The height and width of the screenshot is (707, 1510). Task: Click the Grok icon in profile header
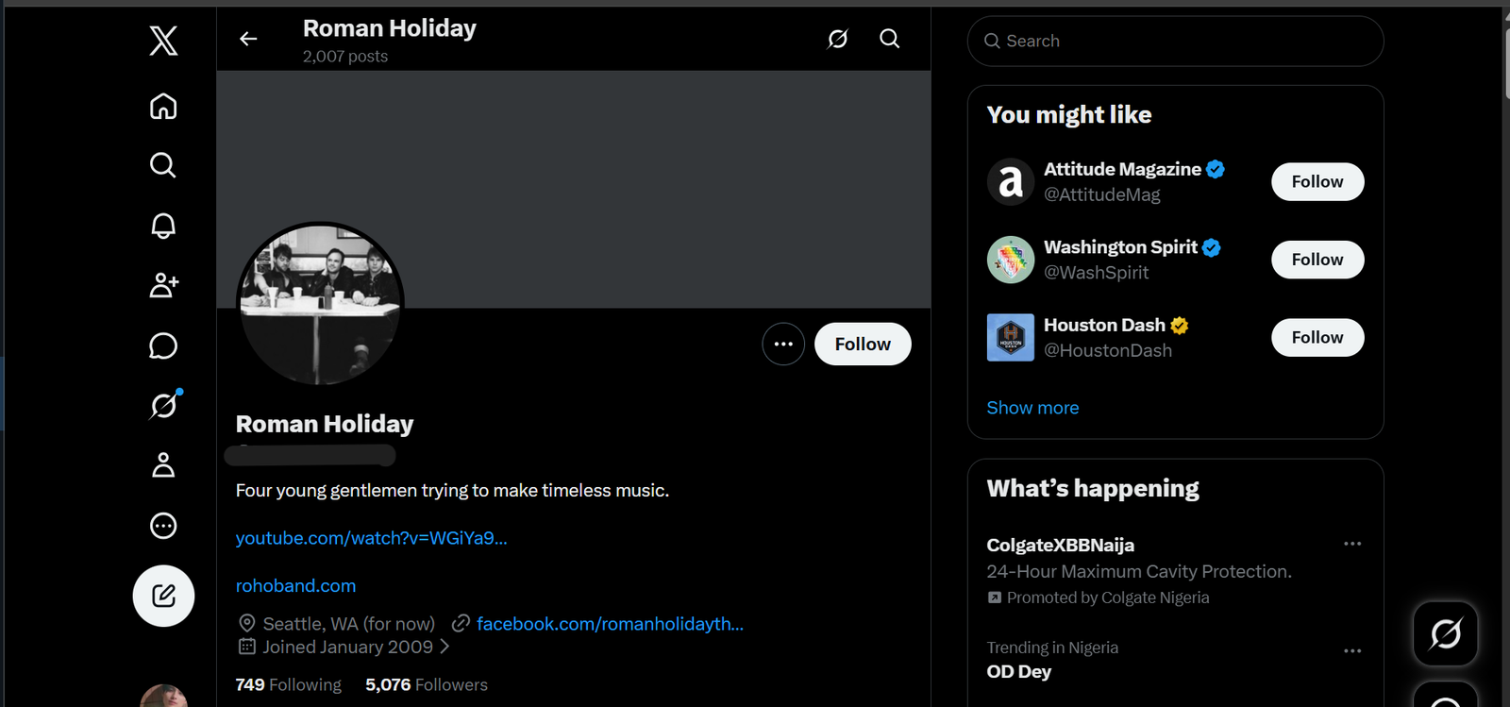(x=838, y=39)
